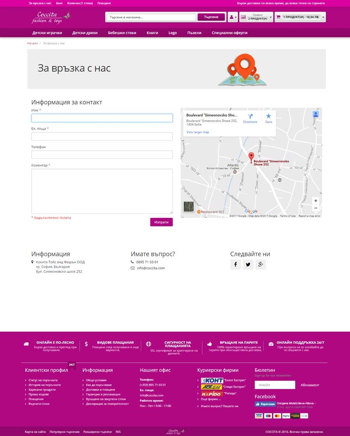Open the View larger map link
This screenshot has width=350, height=436.
pos(198,132)
